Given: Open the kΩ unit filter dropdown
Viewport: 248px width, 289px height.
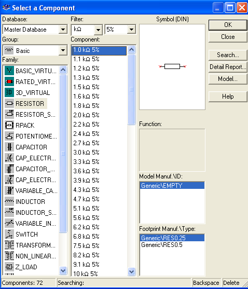Looking at the screenshot, I should coord(98,30).
